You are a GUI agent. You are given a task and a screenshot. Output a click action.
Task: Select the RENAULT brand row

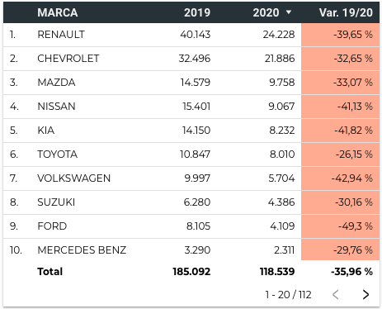(x=191, y=35)
